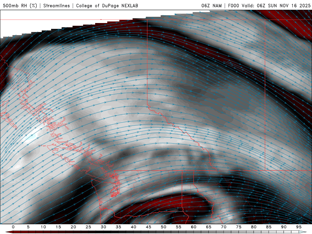Click the colorbar tick label '0'
Image resolution: width=312 pixels, height=234 pixels.
tap(13, 227)
